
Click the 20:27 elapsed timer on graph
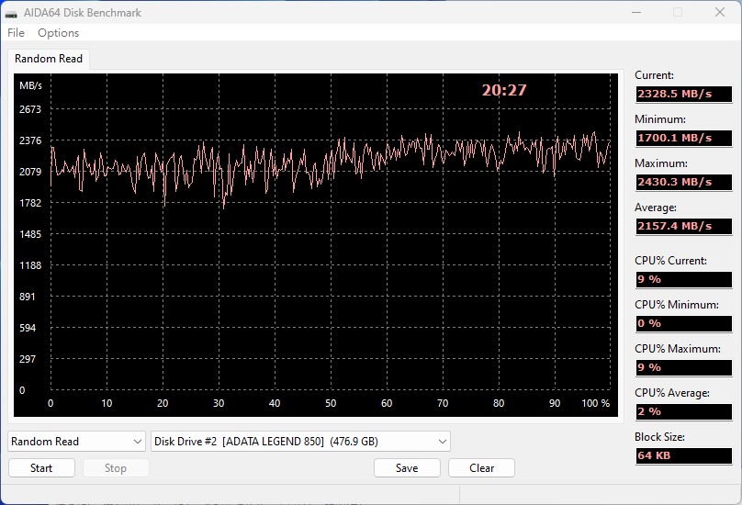(x=504, y=90)
